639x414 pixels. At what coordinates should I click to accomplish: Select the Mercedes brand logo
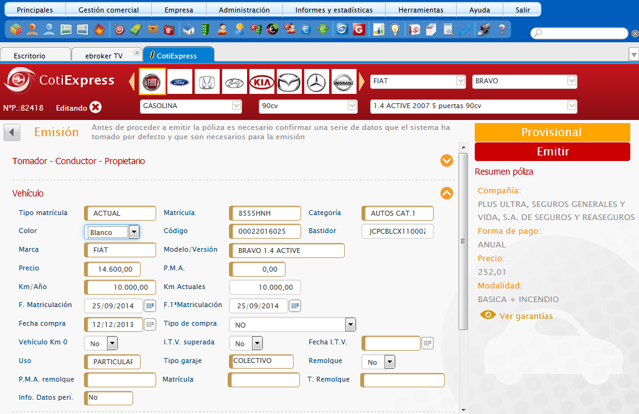(316, 82)
